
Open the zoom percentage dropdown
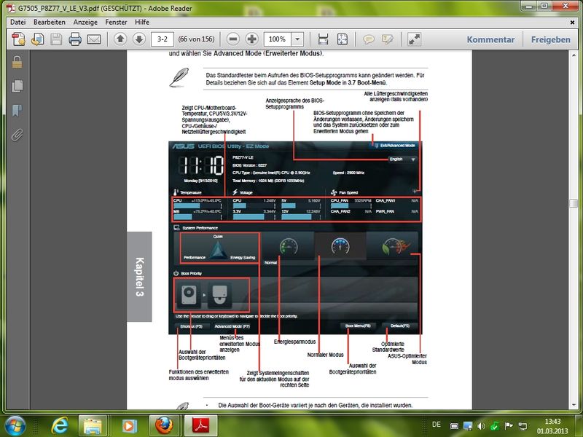(x=297, y=39)
